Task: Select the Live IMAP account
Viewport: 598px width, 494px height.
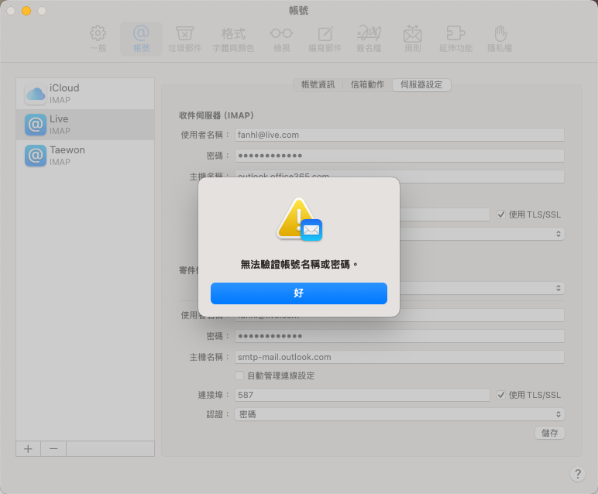Action: (85, 125)
